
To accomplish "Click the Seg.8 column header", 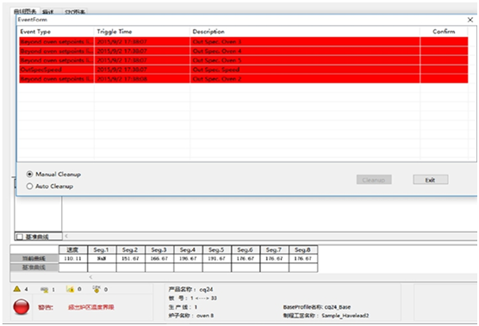I will click(x=302, y=249).
